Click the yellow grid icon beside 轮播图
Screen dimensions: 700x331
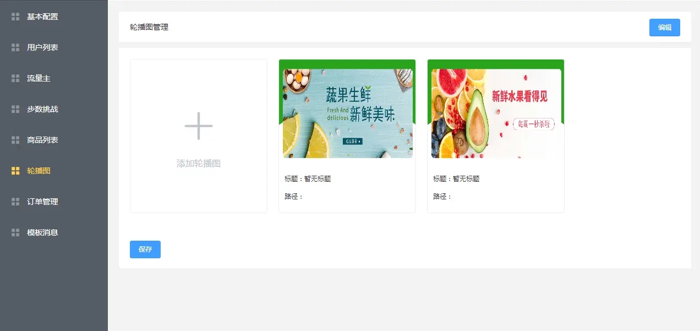pos(15,171)
